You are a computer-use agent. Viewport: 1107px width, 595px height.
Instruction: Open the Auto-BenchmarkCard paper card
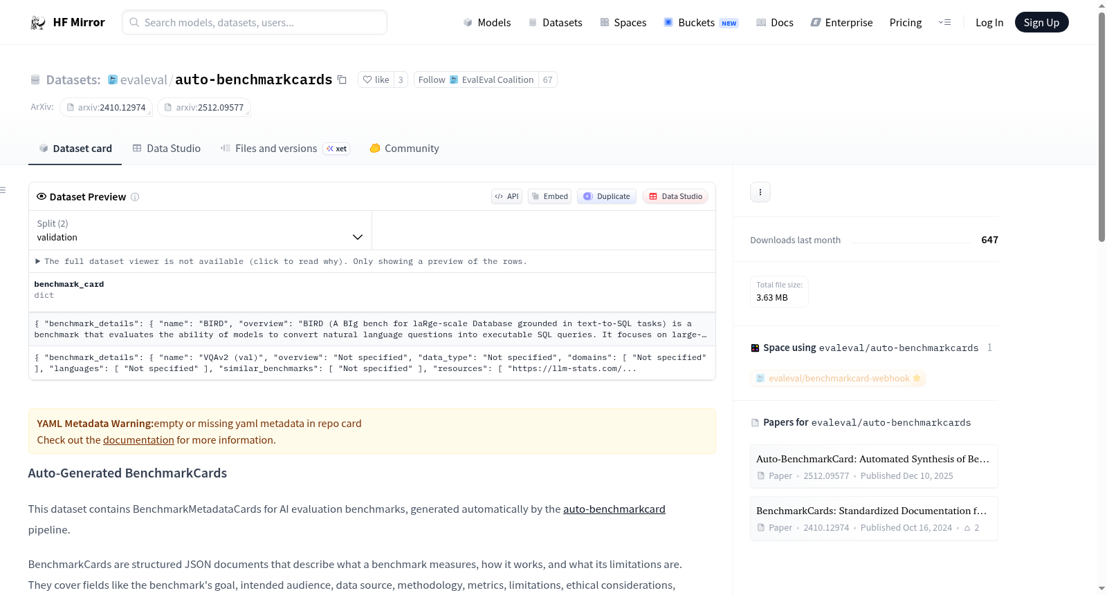pyautogui.click(x=874, y=466)
